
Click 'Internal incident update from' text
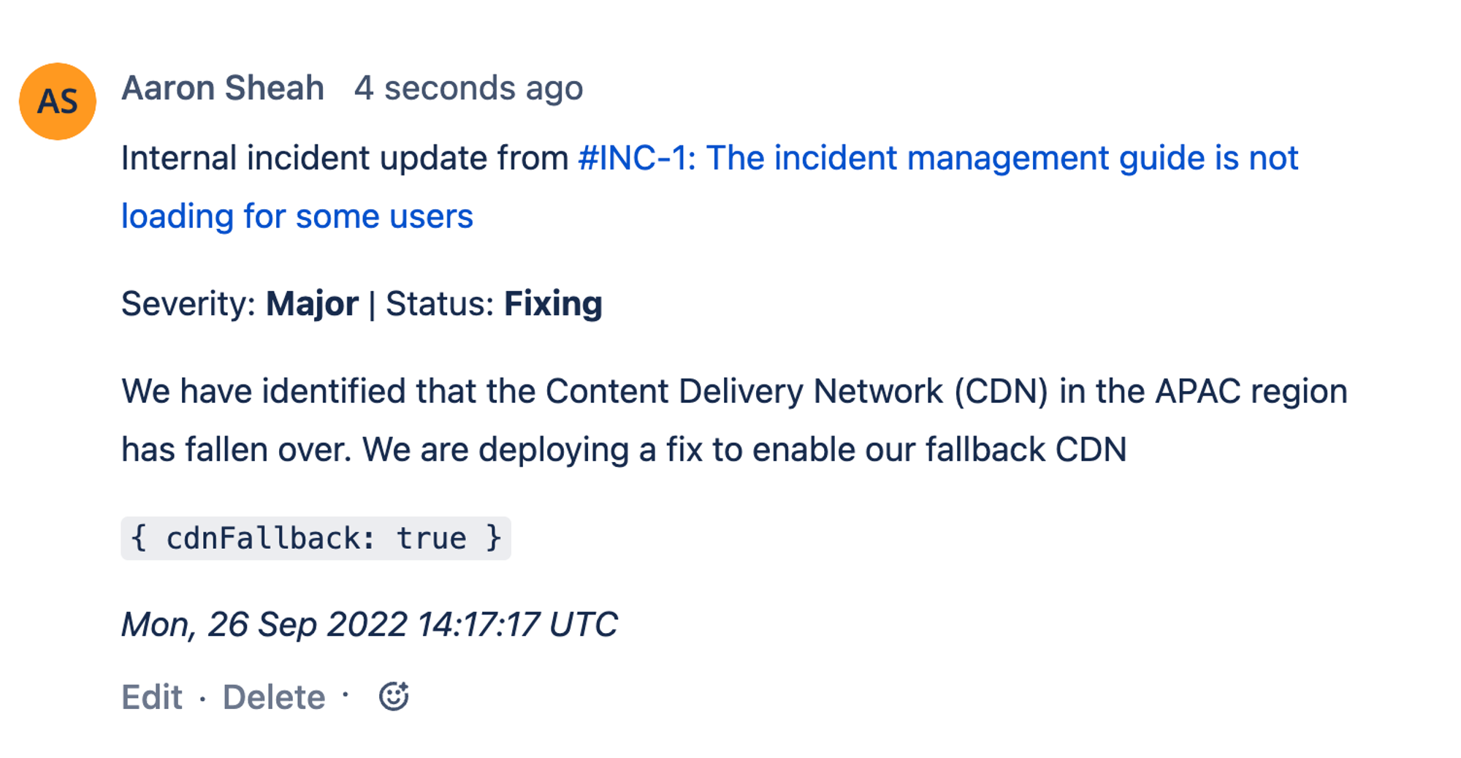[345, 159]
